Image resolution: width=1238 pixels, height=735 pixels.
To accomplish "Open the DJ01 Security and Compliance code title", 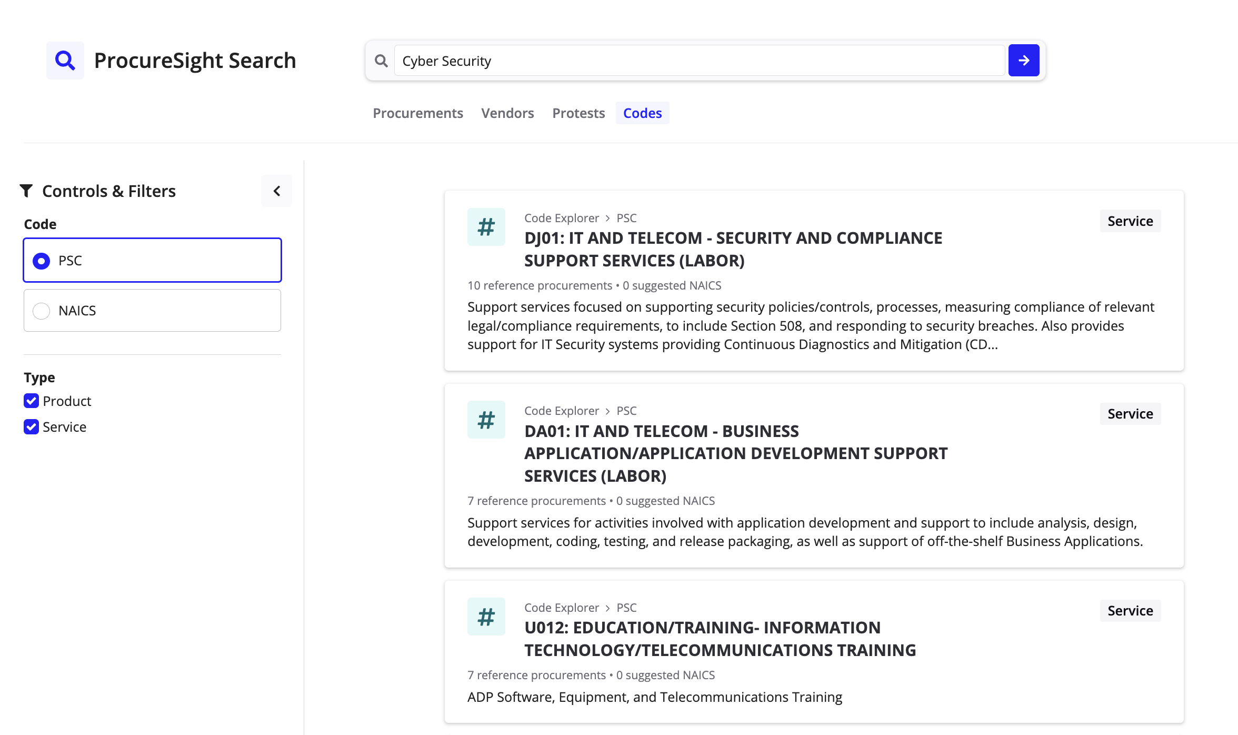I will point(733,250).
